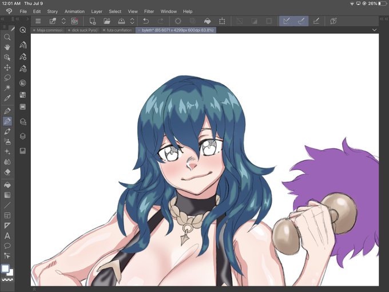The width and height of the screenshot is (389, 292).
Task: Switch to the futa cumflation document tab
Action: (x=118, y=30)
